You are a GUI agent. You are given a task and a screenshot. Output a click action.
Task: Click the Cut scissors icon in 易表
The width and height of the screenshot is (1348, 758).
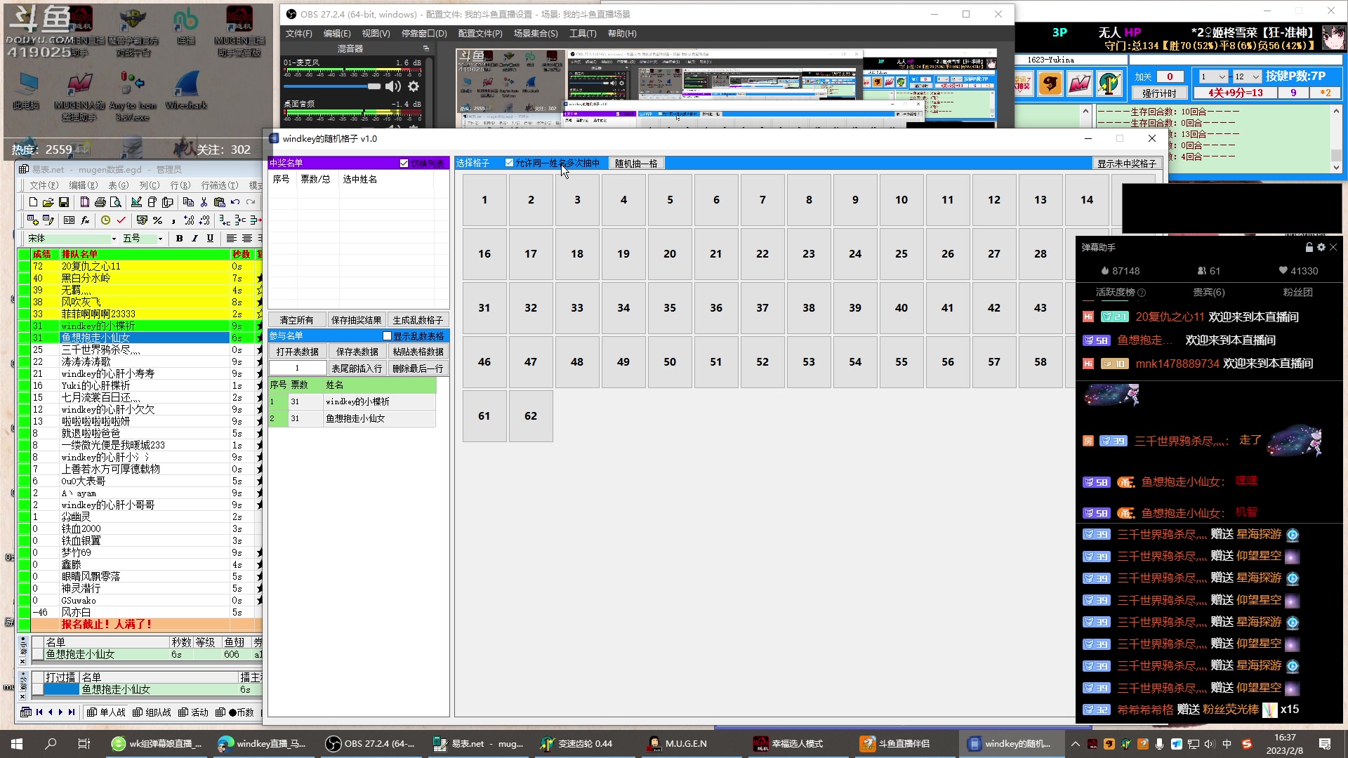tap(204, 202)
